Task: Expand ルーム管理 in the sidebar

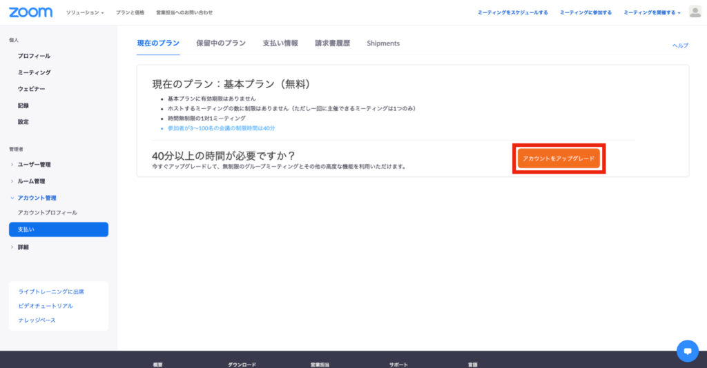Action: pos(31,181)
